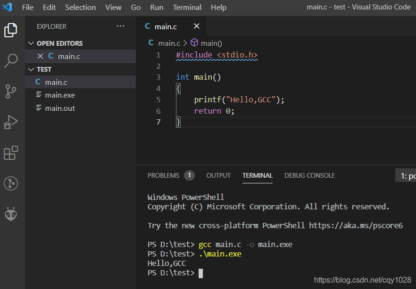Image resolution: width=416 pixels, height=289 pixels.
Task: Open the View menu
Action: 113,8
